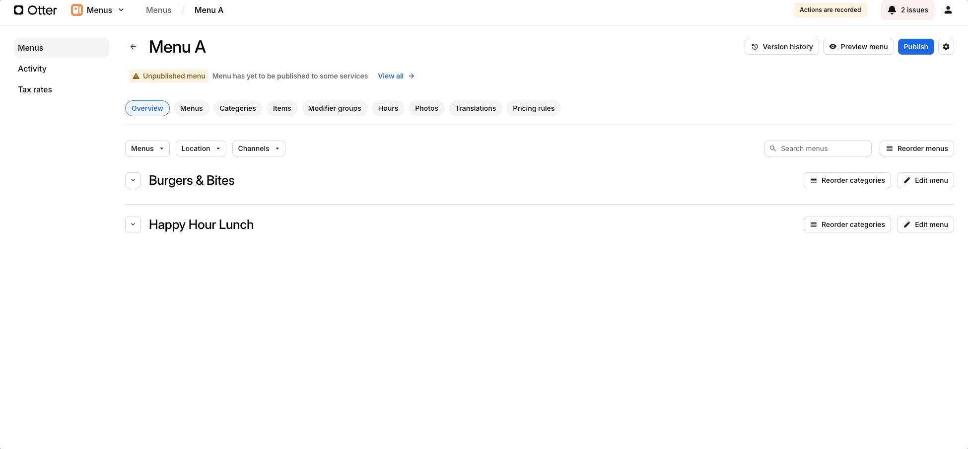This screenshot has width=968, height=449.
Task: Expand the Happy Hour Lunch menu
Action: pyautogui.click(x=133, y=224)
